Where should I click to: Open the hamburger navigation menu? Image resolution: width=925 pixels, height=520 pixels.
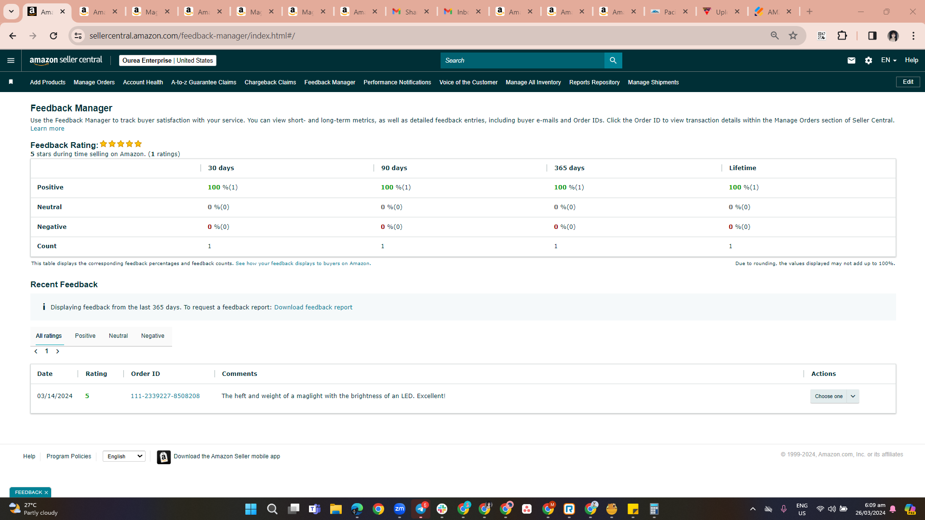click(x=11, y=61)
